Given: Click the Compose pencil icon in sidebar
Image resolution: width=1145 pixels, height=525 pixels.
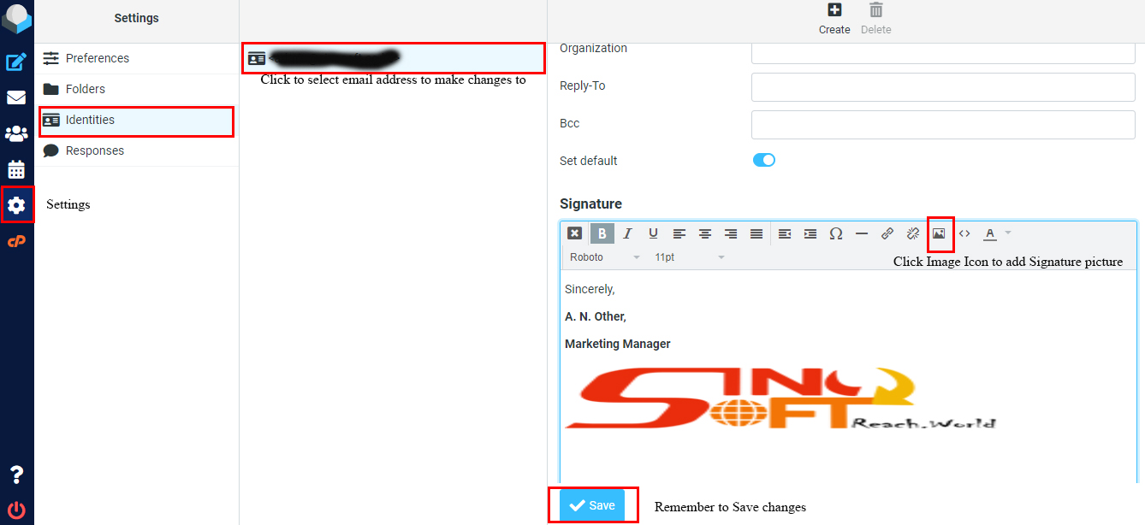Looking at the screenshot, I should [16, 62].
